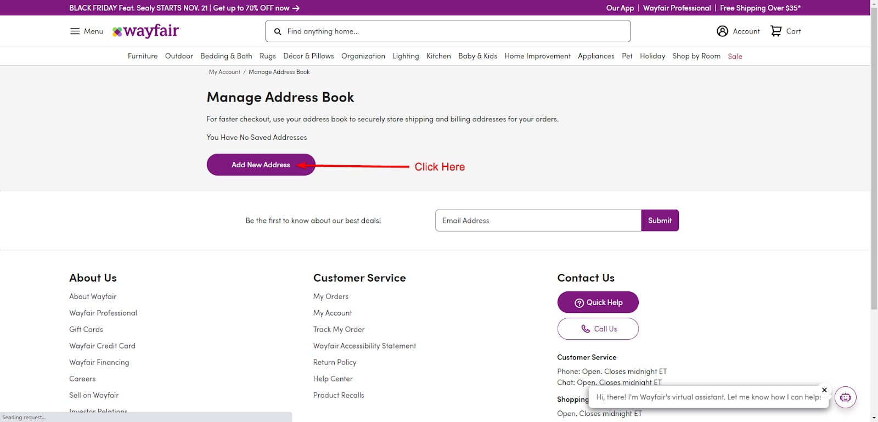
Task: Open My Orders footer link
Action: coord(331,296)
